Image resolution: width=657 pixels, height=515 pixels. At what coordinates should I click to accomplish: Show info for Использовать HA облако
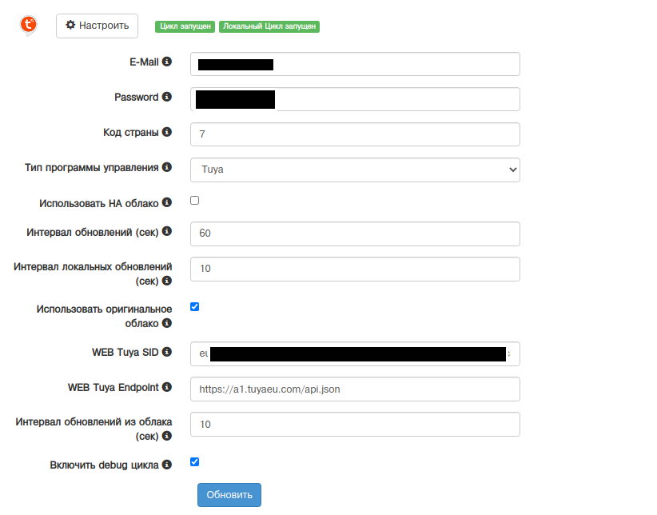coord(167,203)
